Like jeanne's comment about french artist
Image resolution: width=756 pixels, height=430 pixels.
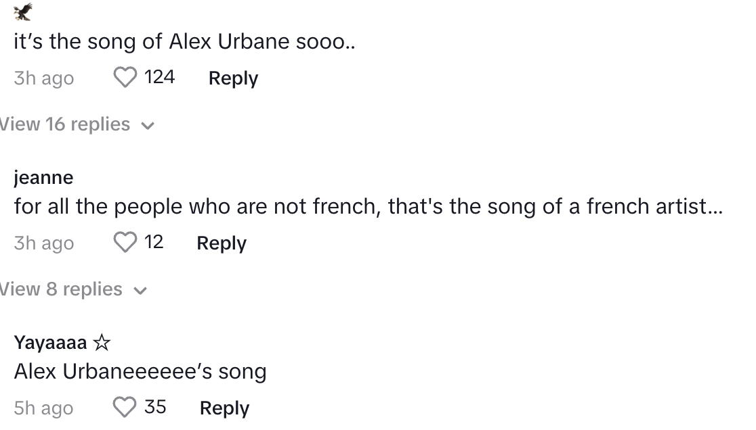pyautogui.click(x=125, y=243)
